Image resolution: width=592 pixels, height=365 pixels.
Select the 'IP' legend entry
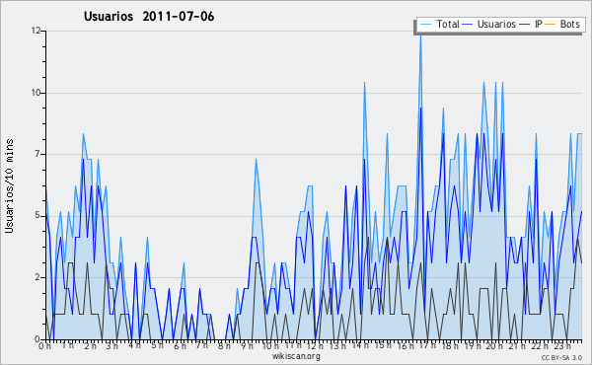coord(539,24)
